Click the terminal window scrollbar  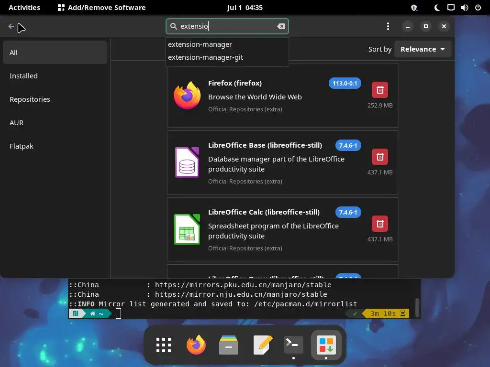tap(417, 307)
